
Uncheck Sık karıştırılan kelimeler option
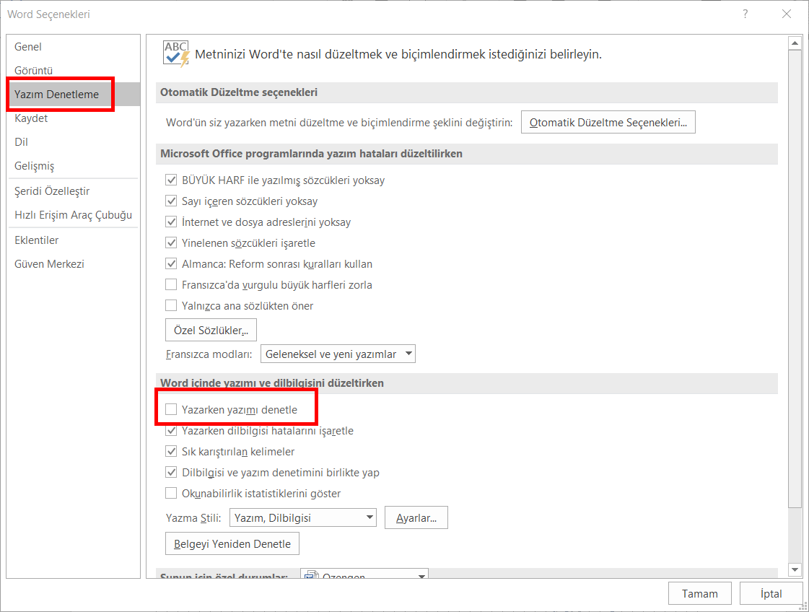pyautogui.click(x=171, y=452)
